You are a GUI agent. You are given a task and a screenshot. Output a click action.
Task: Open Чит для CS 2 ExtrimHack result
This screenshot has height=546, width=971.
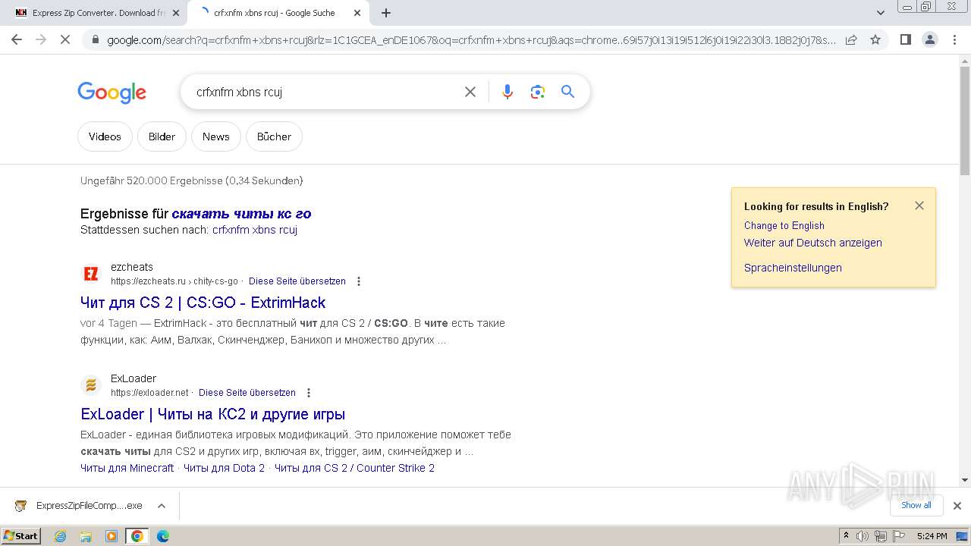(203, 303)
